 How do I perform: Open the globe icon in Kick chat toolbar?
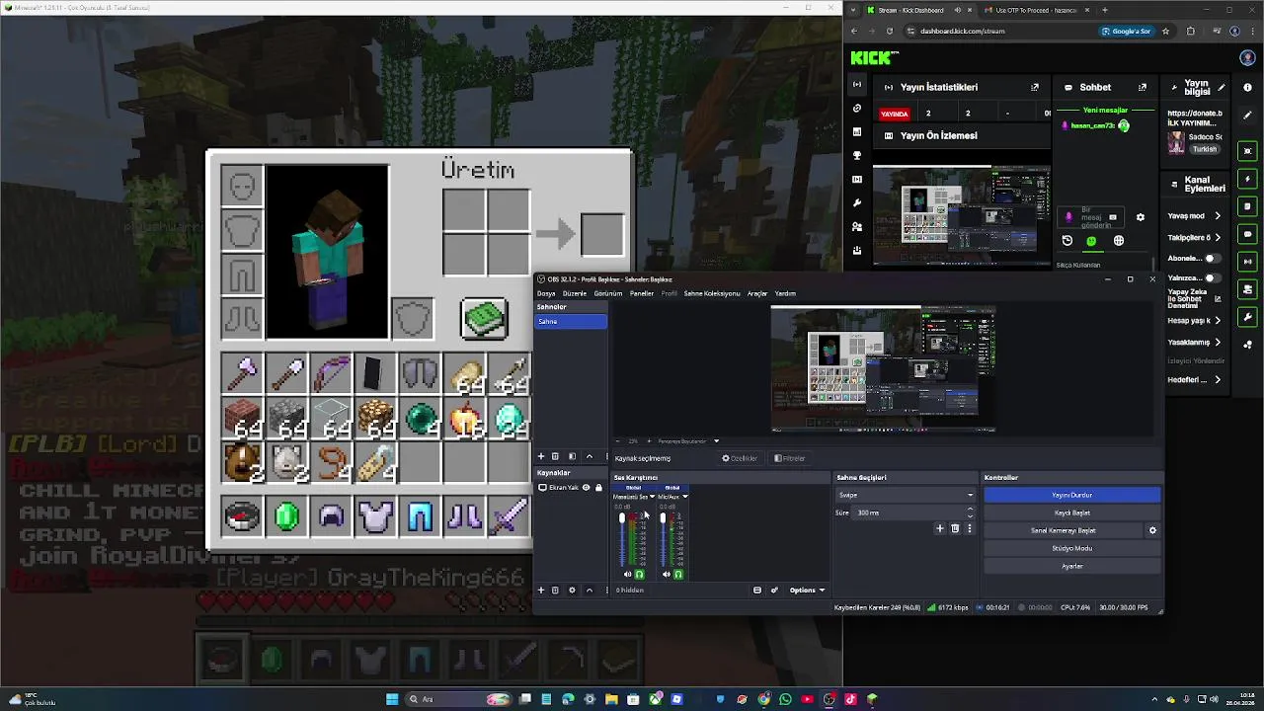(x=1119, y=240)
